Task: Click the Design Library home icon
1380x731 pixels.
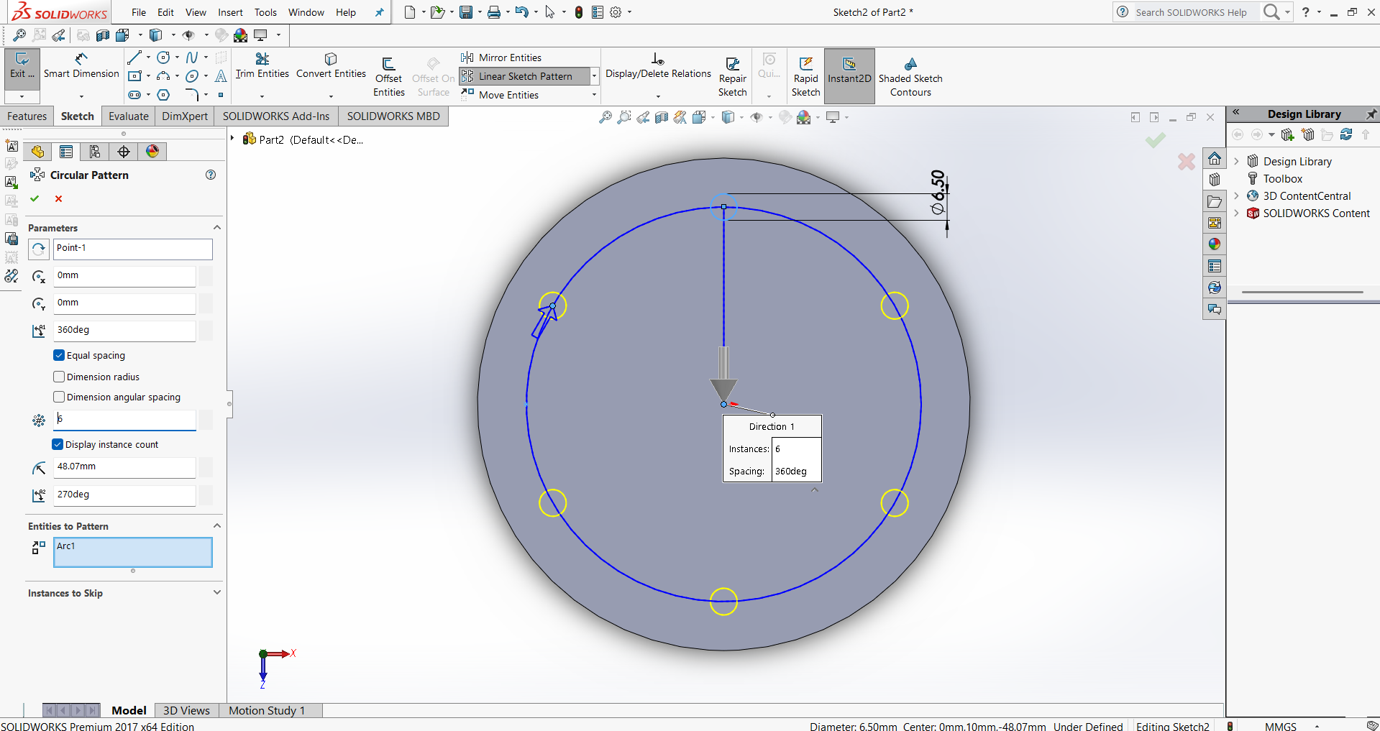Action: (1215, 159)
